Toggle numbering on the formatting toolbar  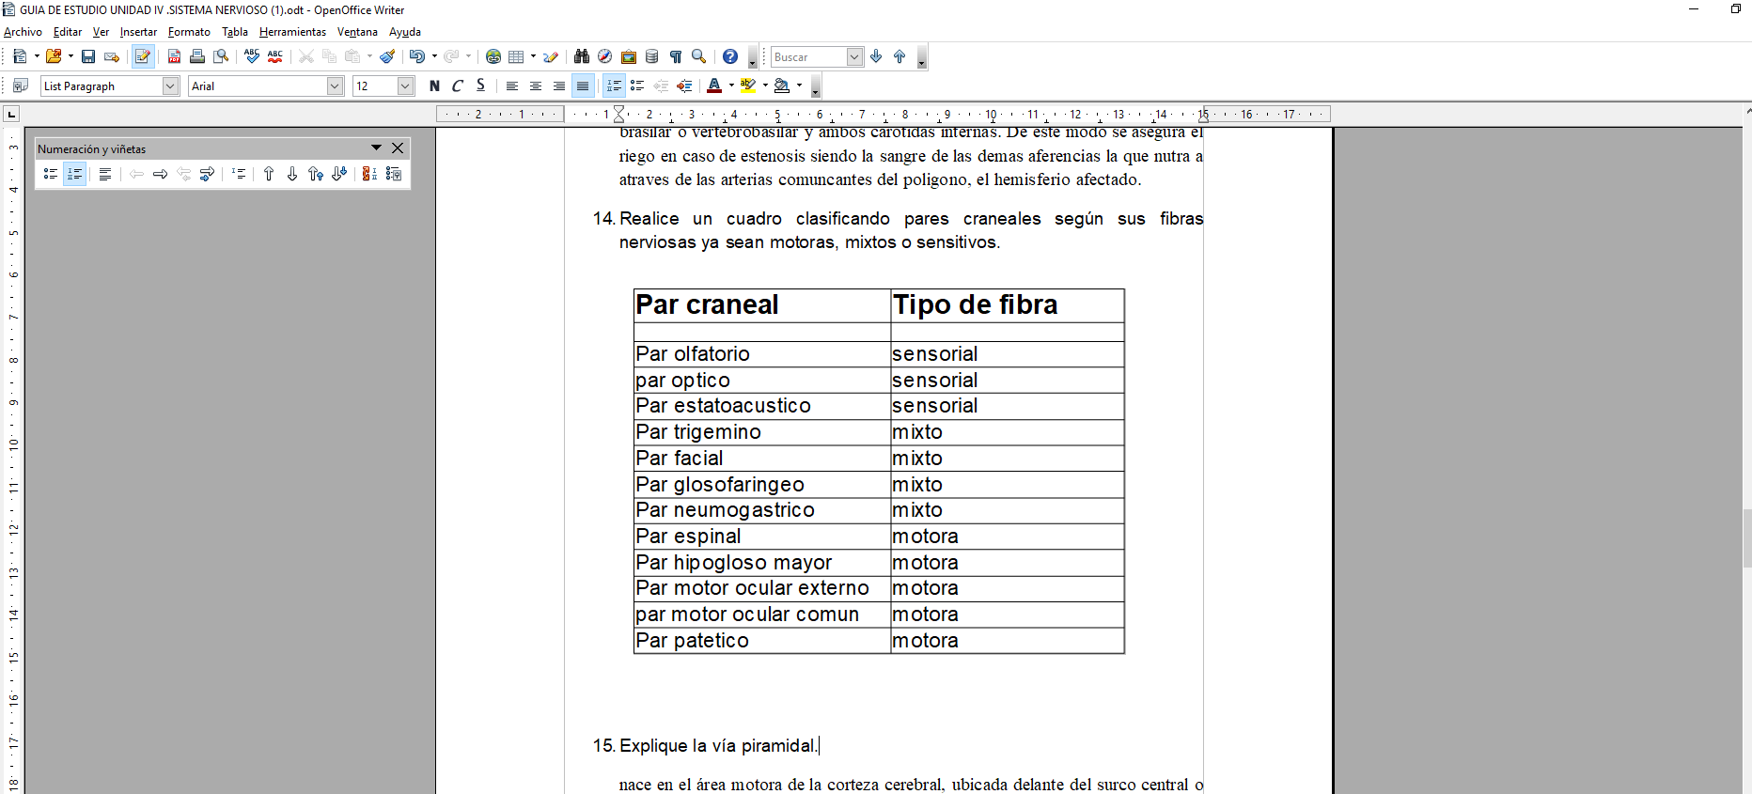[614, 86]
